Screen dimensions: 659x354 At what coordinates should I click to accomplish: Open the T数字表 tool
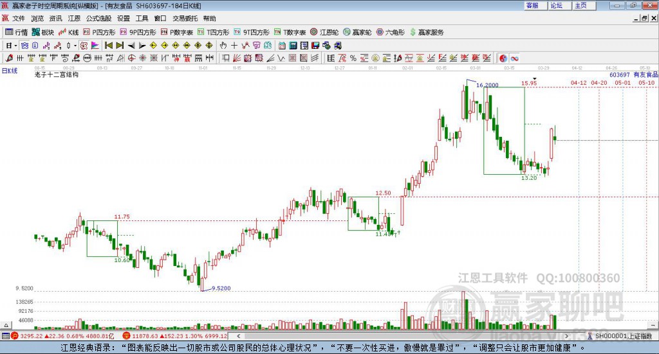pos(290,32)
